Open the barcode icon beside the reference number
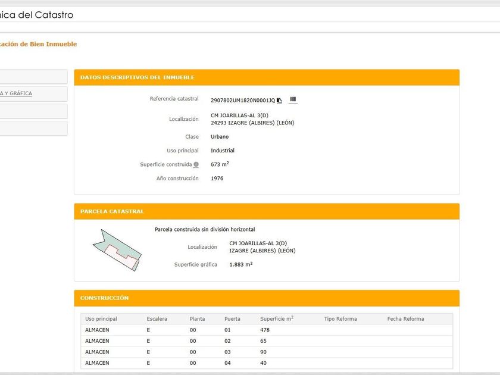The height and width of the screenshot is (375, 500). tap(293, 100)
